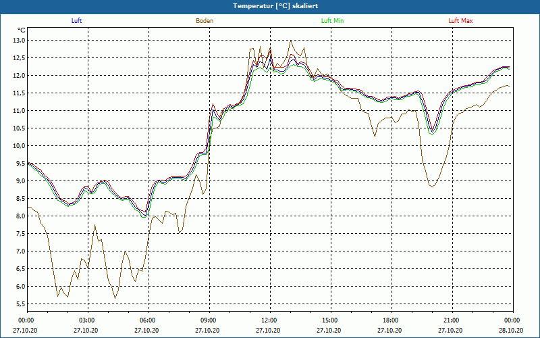Click the 9,5 y-axis value
This screenshot has height=338, width=540.
coord(21,164)
